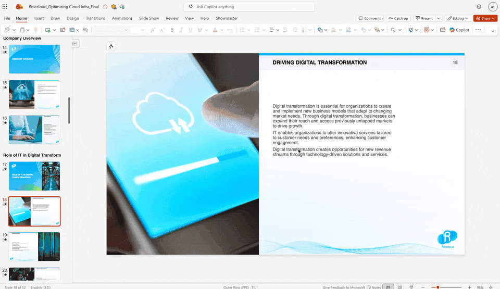Open the ribbon overflow ellipsis menu

tap(478, 30)
